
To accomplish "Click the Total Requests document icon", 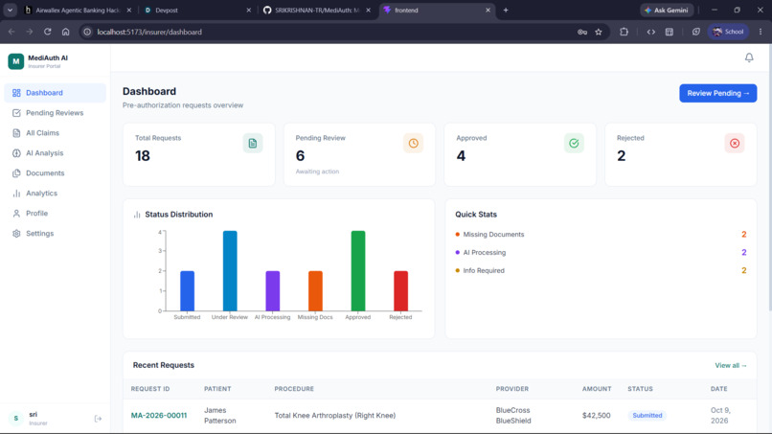I will point(253,144).
